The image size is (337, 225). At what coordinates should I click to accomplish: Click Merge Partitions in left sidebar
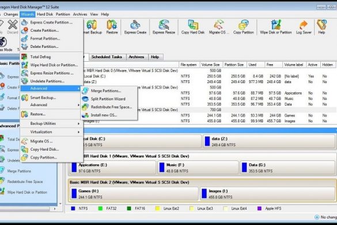click(19, 171)
